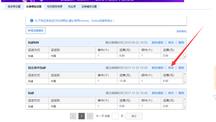This screenshot has width=216, height=122.
Task: Select the 8.00 续件运费 cell
Action: (172, 81)
